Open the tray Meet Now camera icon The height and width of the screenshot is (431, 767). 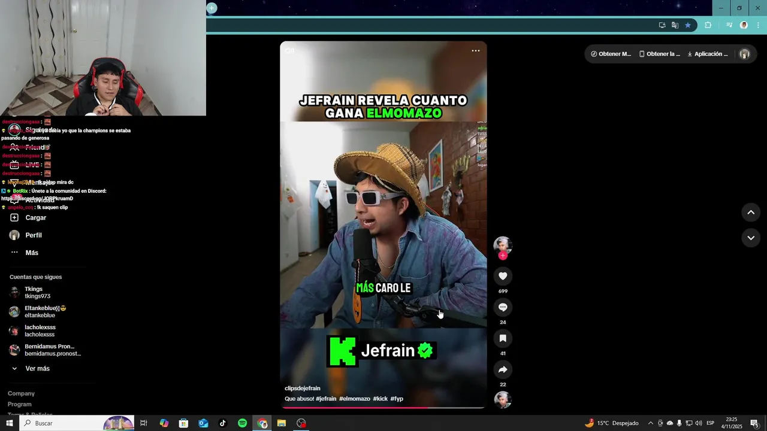tap(660, 423)
